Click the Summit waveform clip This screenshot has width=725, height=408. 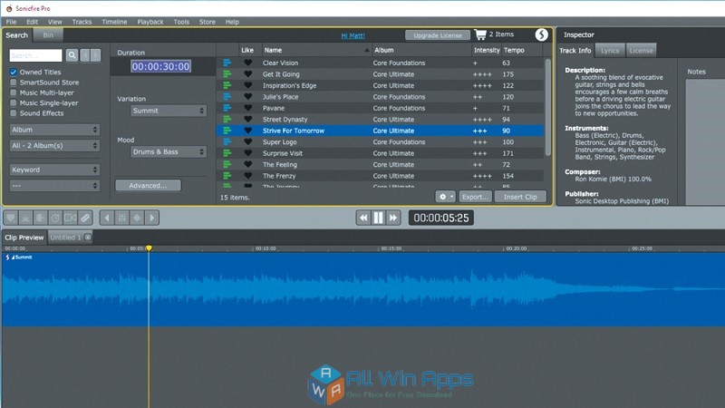click(362, 289)
